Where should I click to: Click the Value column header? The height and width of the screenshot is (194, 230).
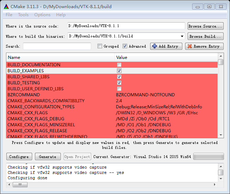(x=166, y=57)
